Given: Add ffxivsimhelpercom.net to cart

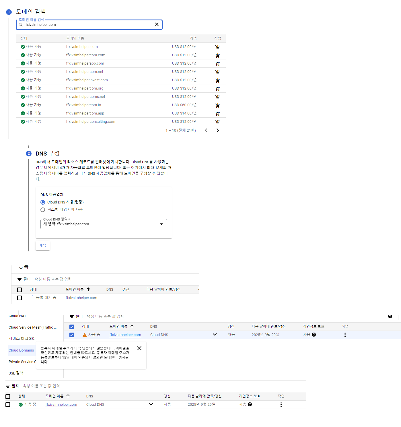Looking at the screenshot, I should click(x=218, y=72).
